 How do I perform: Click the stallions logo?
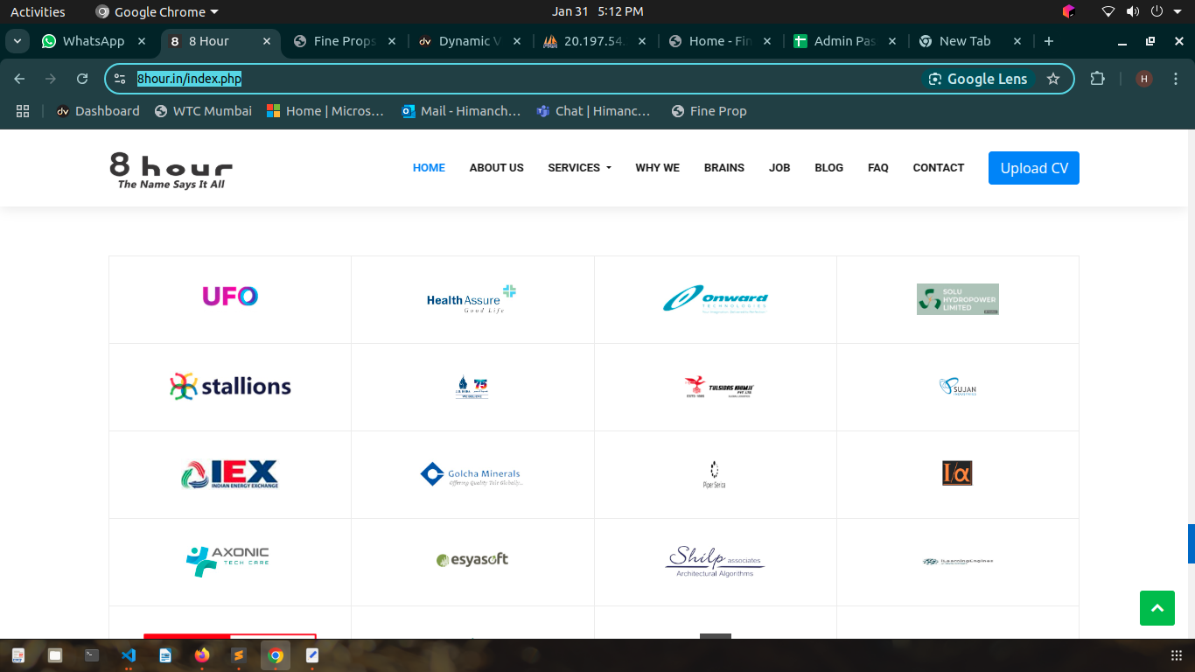[230, 386]
